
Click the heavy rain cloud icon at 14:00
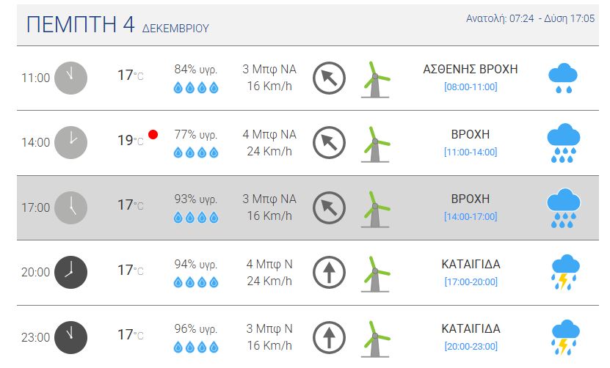pyautogui.click(x=563, y=142)
